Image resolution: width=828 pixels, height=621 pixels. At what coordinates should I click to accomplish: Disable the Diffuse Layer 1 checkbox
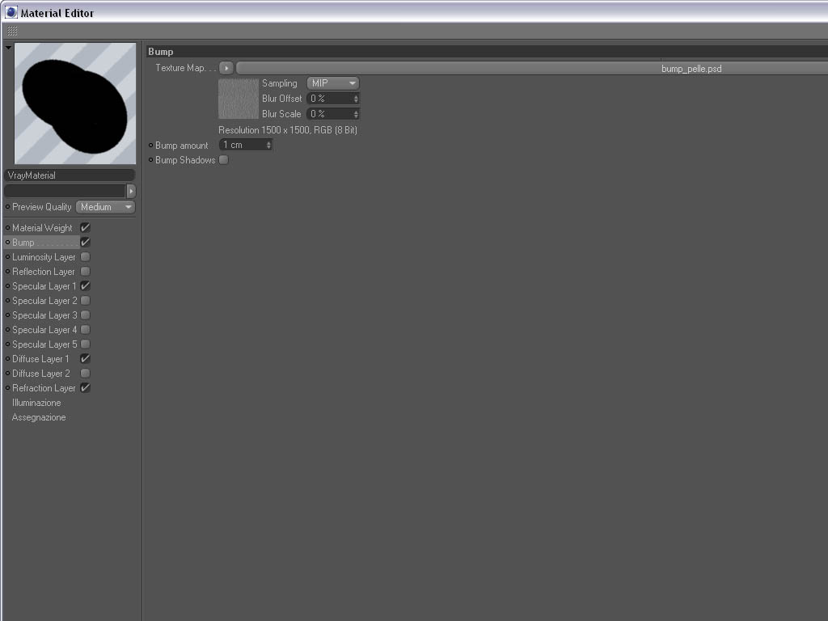point(85,358)
